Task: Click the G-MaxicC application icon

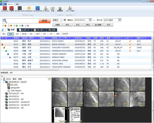Action: click(46, 8)
